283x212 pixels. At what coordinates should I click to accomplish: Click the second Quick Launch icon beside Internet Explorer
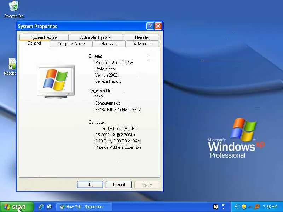click(x=49, y=207)
